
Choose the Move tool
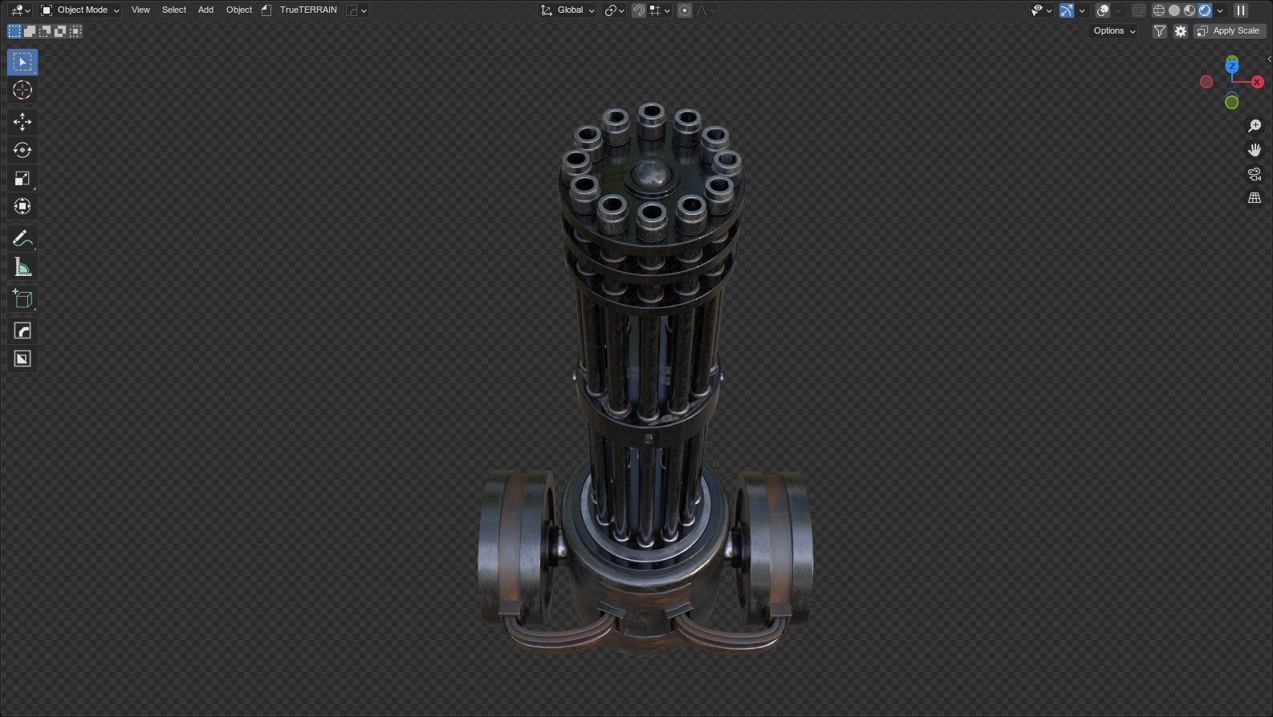[22, 122]
